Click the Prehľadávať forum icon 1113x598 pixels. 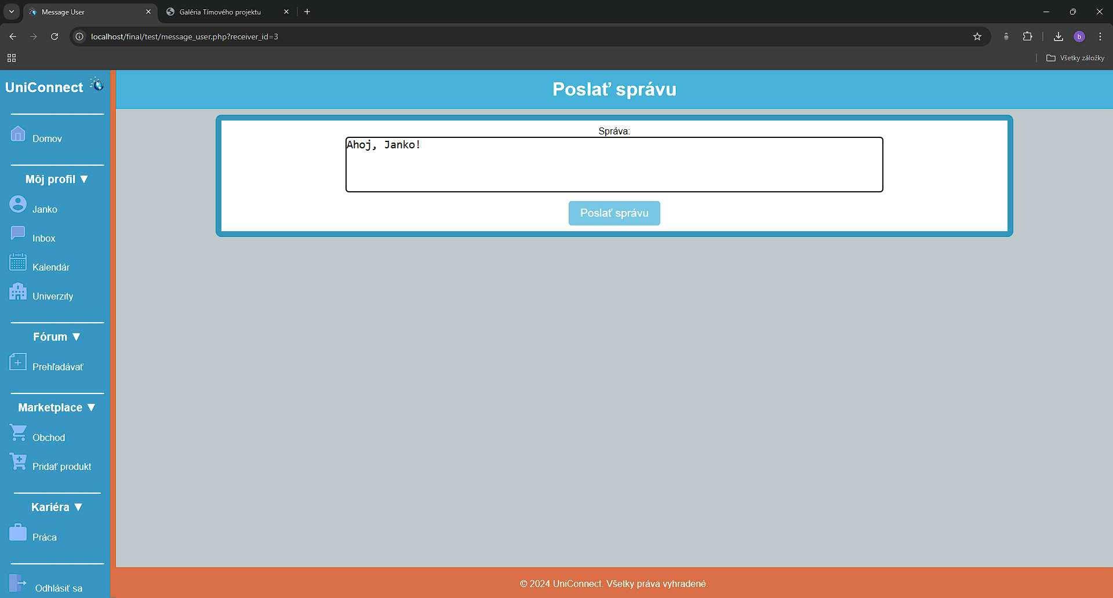pos(18,362)
